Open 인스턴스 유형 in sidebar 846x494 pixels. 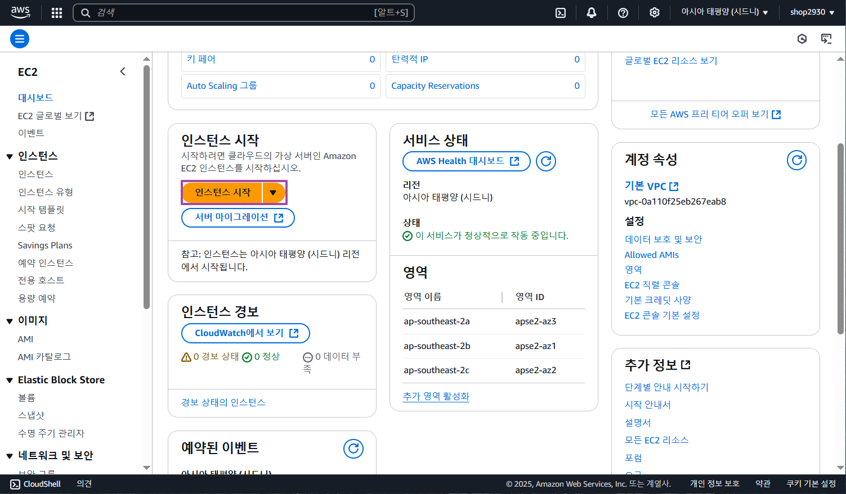coord(46,192)
